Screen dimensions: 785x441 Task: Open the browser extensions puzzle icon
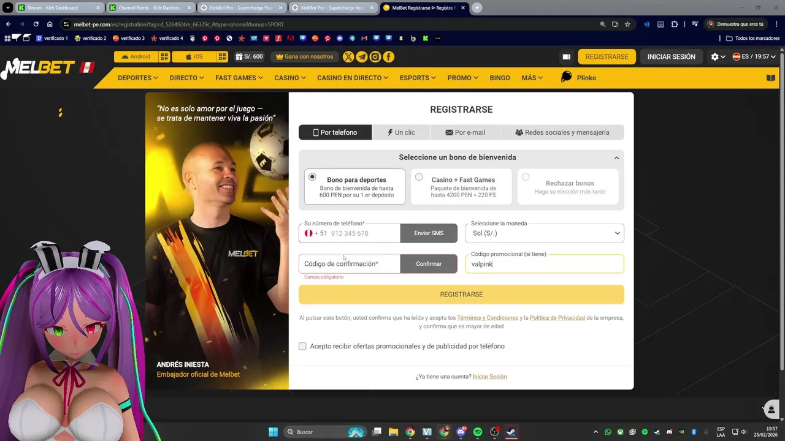pyautogui.click(x=675, y=24)
